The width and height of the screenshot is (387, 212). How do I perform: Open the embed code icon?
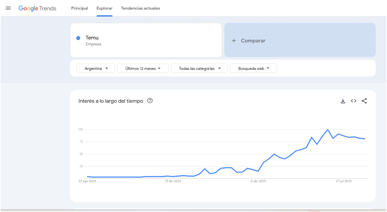(x=353, y=101)
